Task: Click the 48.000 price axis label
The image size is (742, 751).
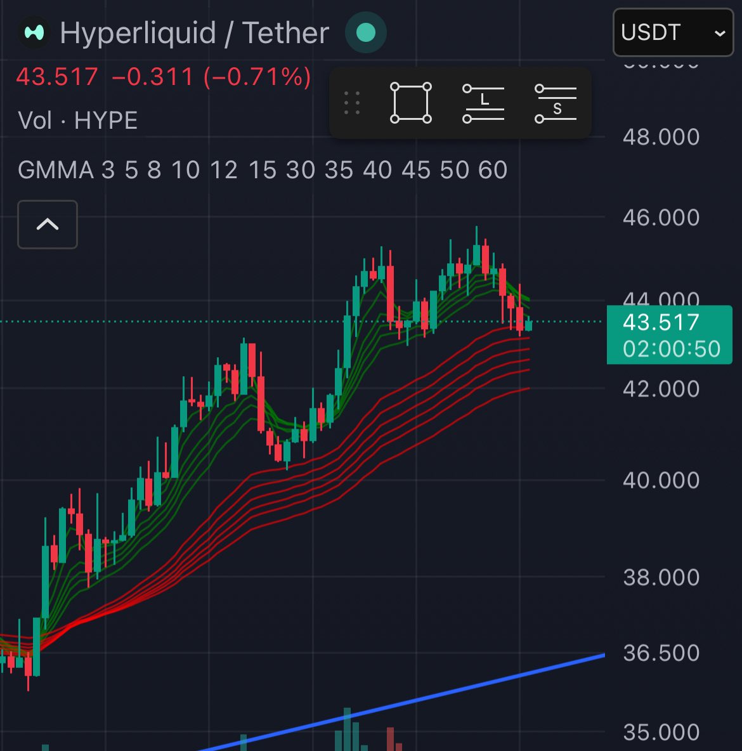Action: tap(661, 137)
